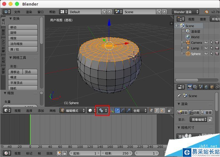Open the 3D View editor type selector
The width and height of the screenshot is (220, 157).
(7, 110)
